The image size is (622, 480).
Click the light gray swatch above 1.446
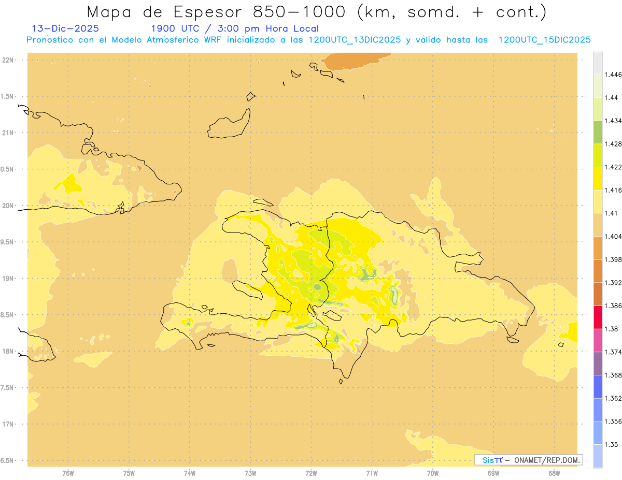598,63
